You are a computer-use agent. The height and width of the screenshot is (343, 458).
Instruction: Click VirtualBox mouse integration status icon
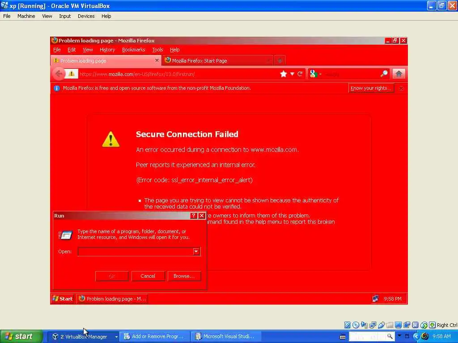(424, 325)
